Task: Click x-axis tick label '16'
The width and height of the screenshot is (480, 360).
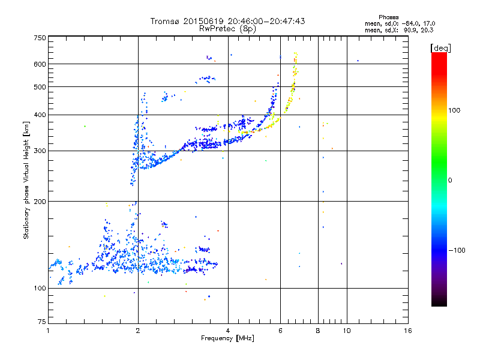Action: 408,331
